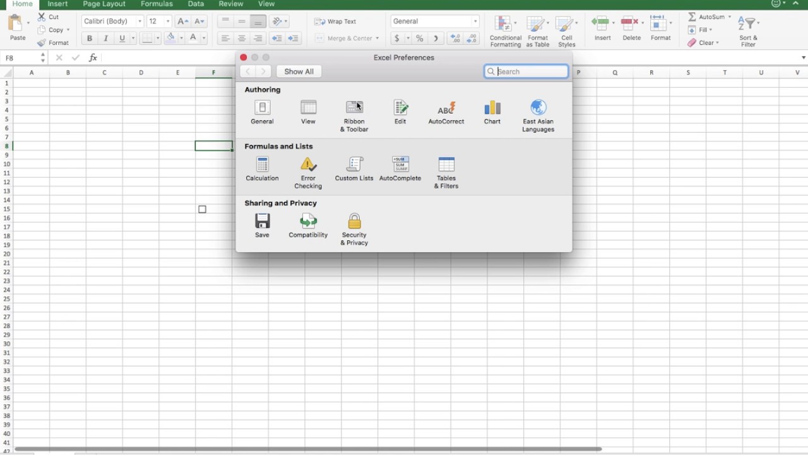The image size is (808, 455).
Task: Expand the formula bar chevron
Action: [x=804, y=58]
